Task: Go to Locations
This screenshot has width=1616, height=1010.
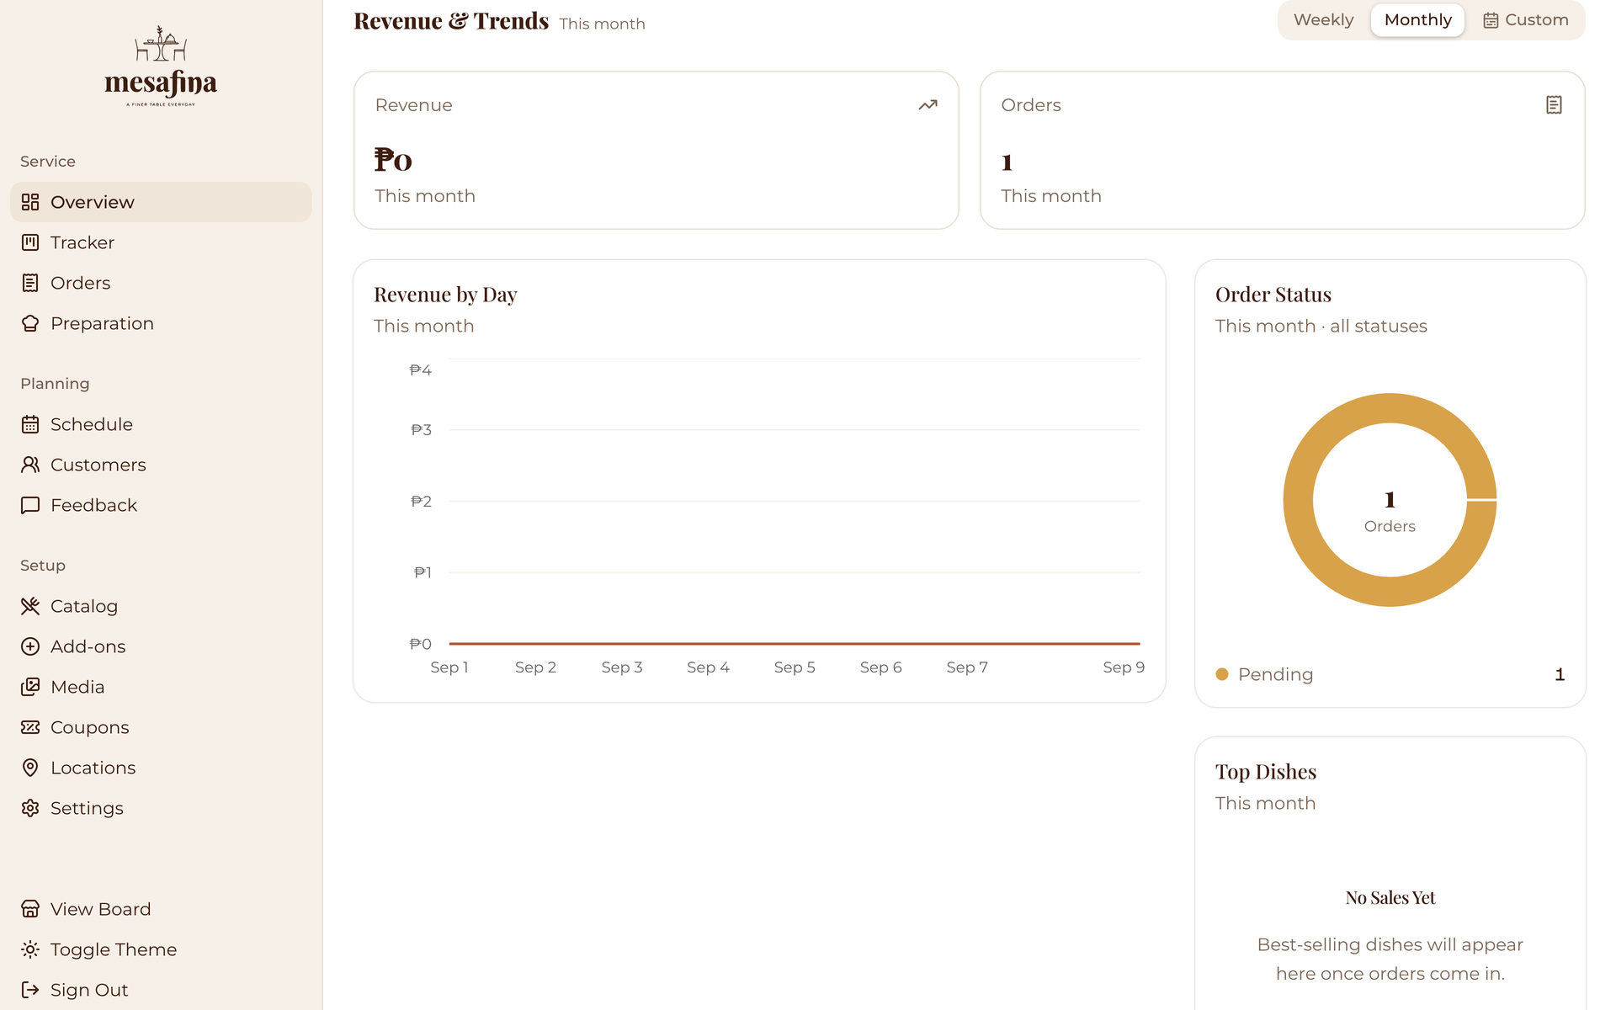Action: click(161, 768)
